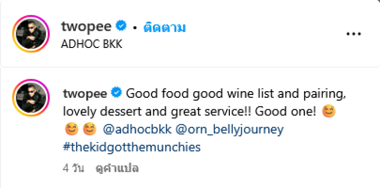Click the smiling emoji after 'Good one!'

point(329,112)
